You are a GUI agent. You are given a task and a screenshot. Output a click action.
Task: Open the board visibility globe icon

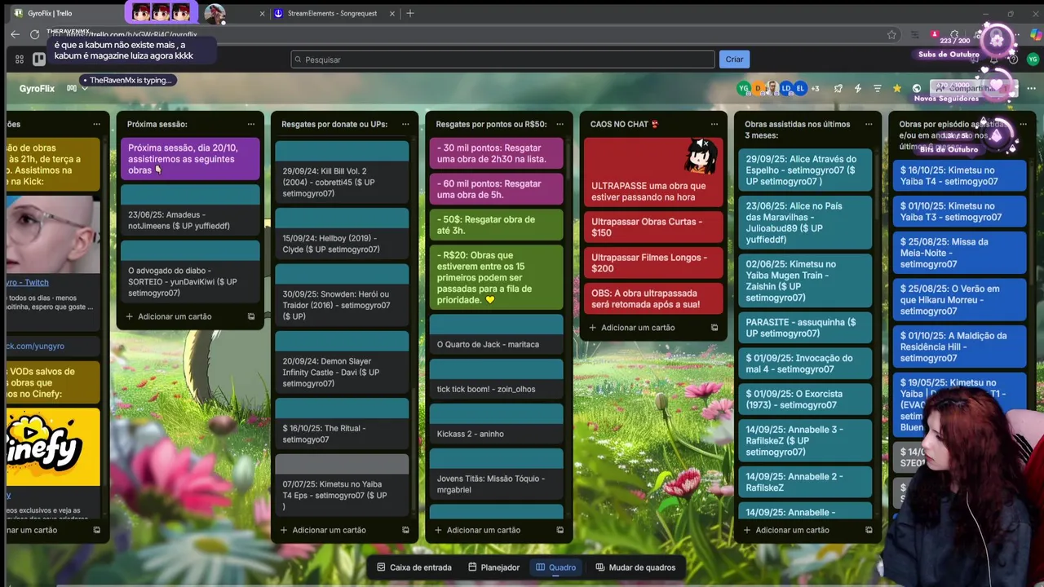(x=917, y=88)
